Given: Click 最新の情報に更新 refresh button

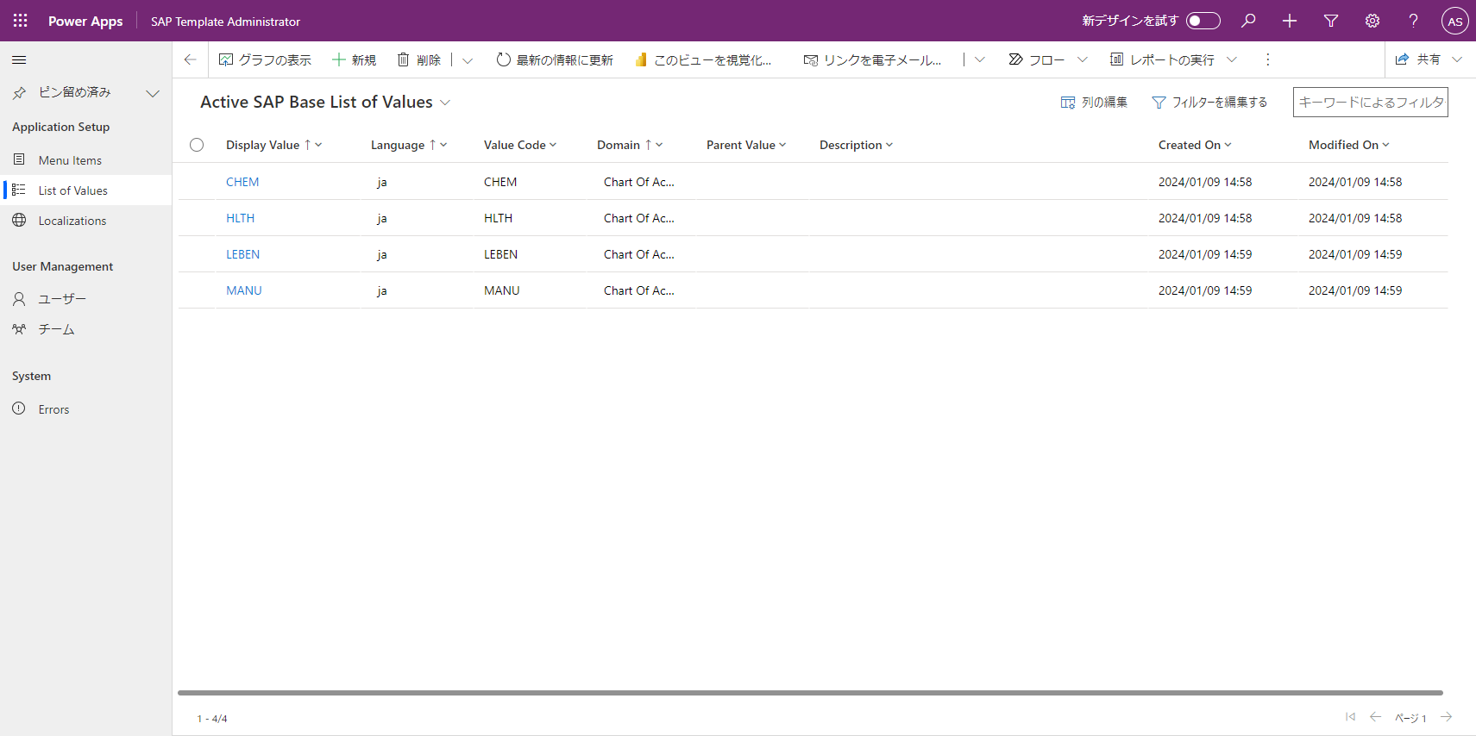Looking at the screenshot, I should point(555,59).
